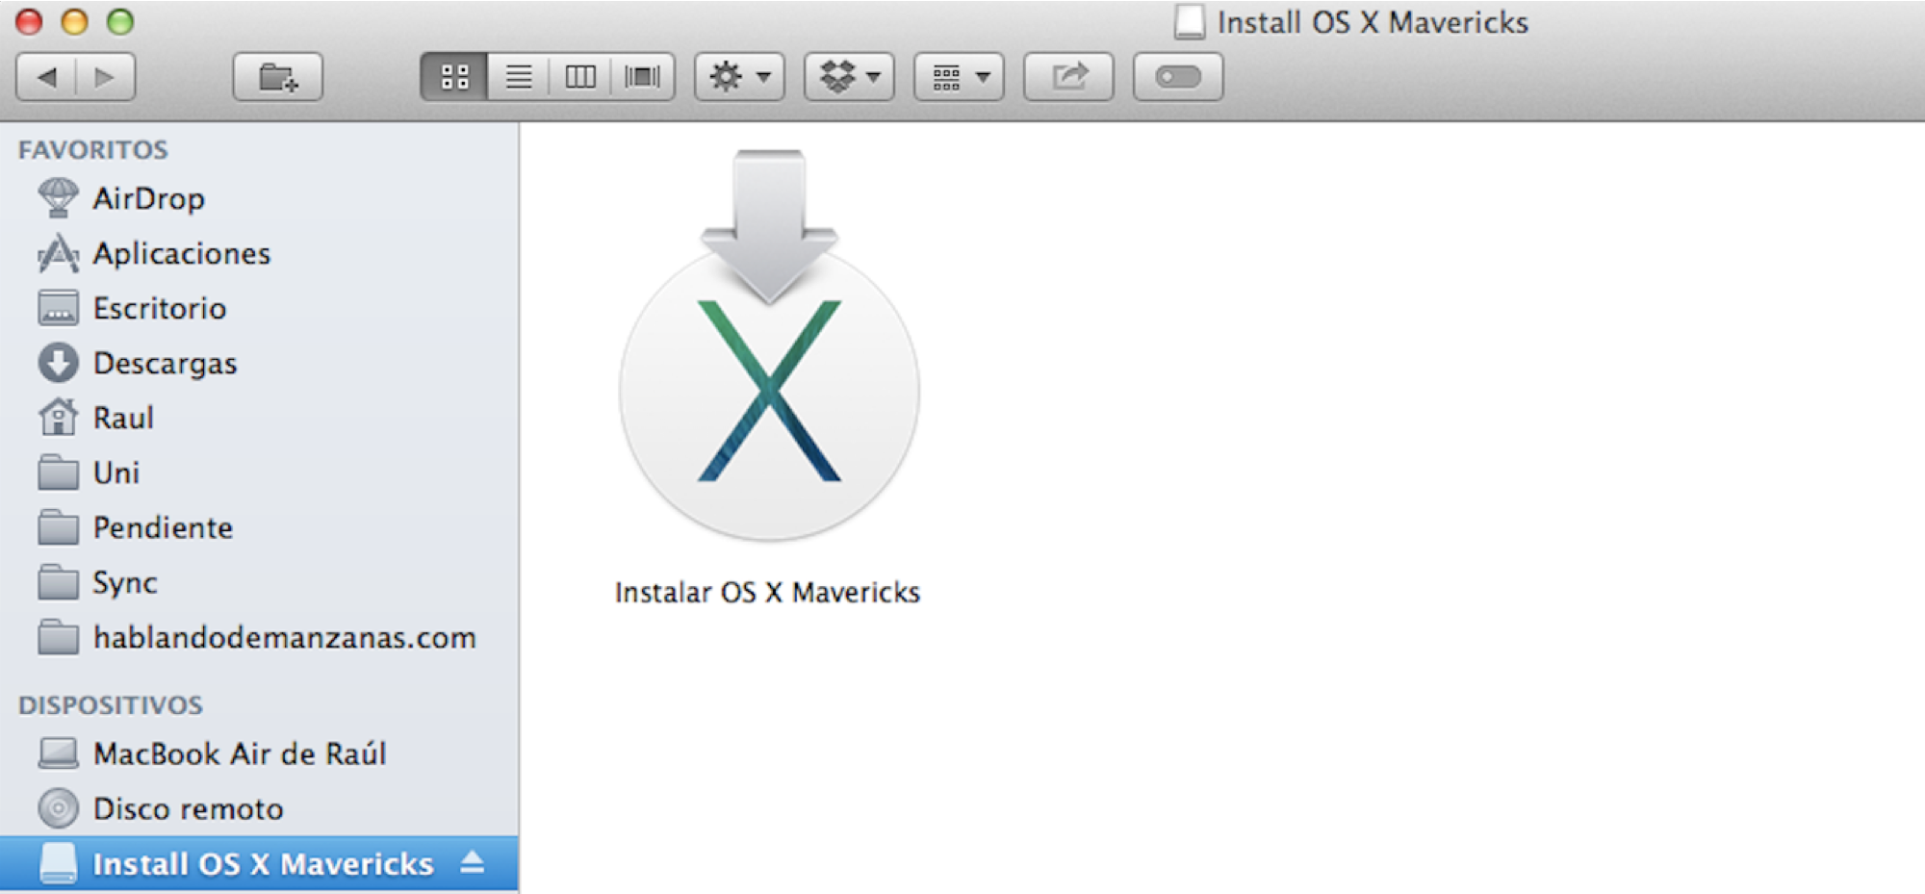Viewport: 1925px width, 894px height.
Task: Zoom the Finder window with green button
Action: point(120,21)
